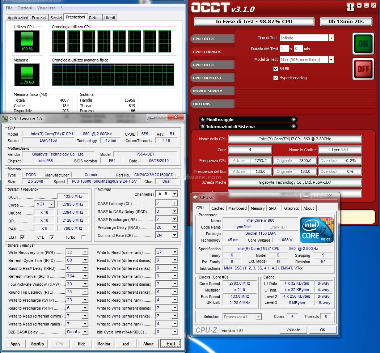Click the Validate button in CPU-Z

click(293, 330)
